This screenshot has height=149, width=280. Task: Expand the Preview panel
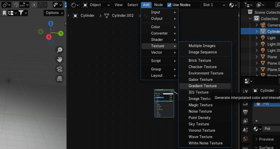pyautogui.click(x=266, y=139)
